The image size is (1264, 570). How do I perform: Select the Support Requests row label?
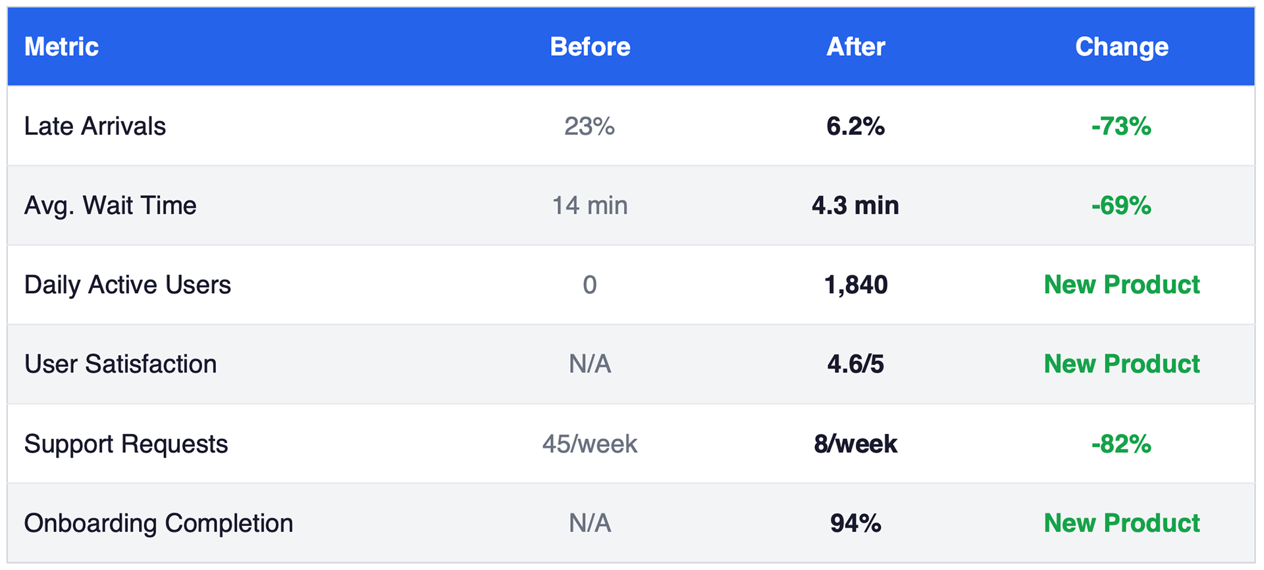(126, 444)
